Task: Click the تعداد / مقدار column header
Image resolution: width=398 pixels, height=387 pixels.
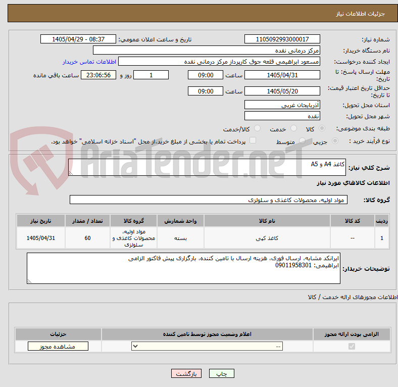Action: [x=87, y=221]
